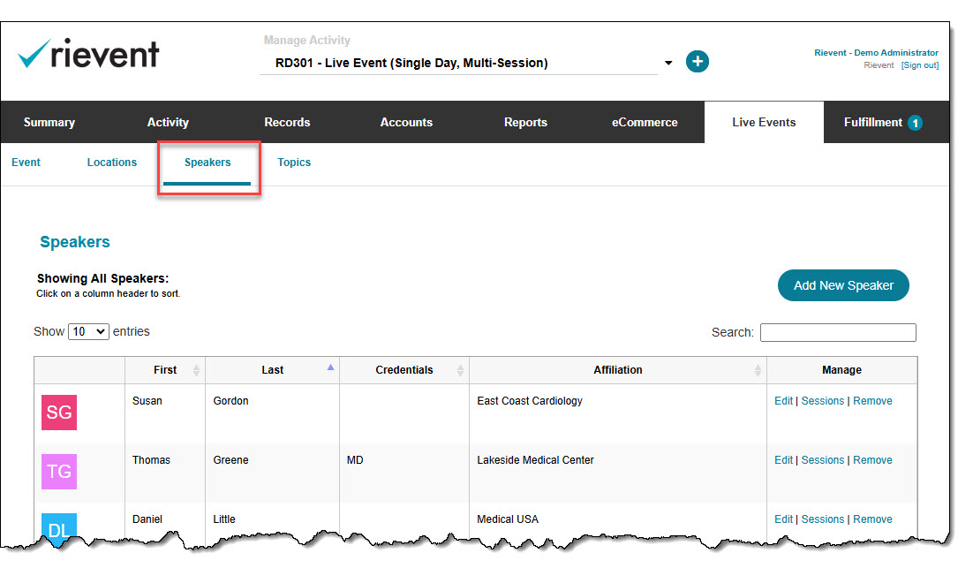This screenshot has width=958, height=568.
Task: Click the Last column header
Action: pos(273,370)
